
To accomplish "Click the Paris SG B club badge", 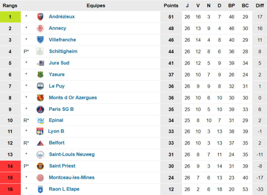I will tap(40, 109).
